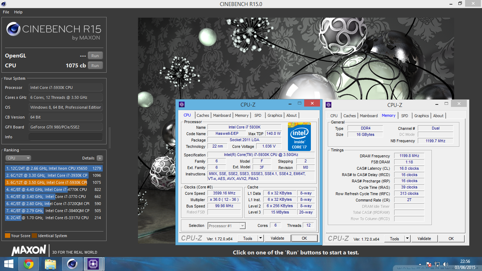Select ranking row i7-3770 662
Screen dimensions: 482x271
click(x=54, y=197)
